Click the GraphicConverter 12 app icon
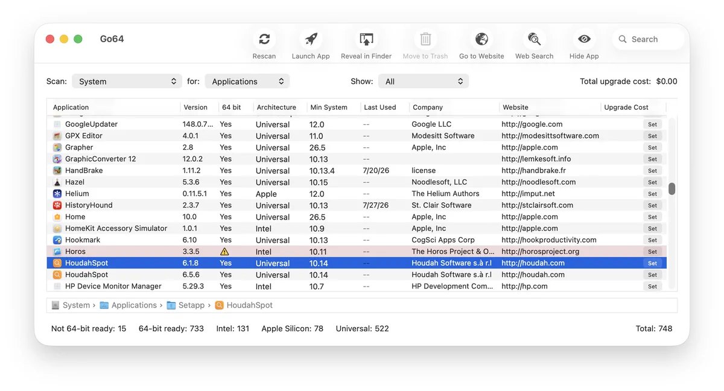 [x=57, y=159]
